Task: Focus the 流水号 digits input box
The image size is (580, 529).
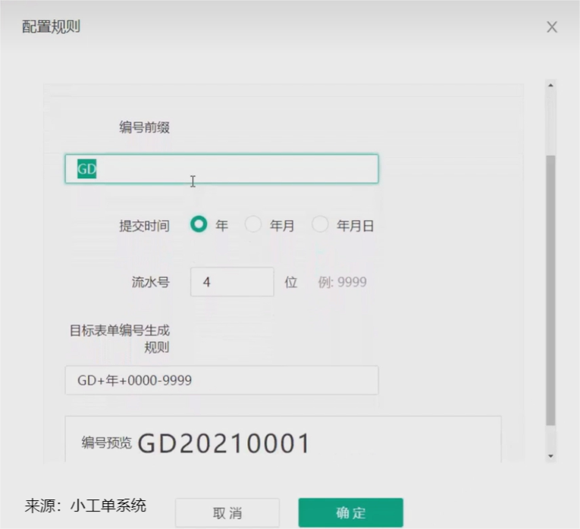Action: tap(231, 282)
